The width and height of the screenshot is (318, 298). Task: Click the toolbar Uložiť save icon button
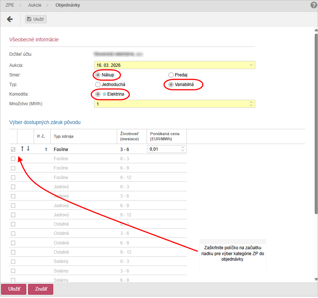36,19
